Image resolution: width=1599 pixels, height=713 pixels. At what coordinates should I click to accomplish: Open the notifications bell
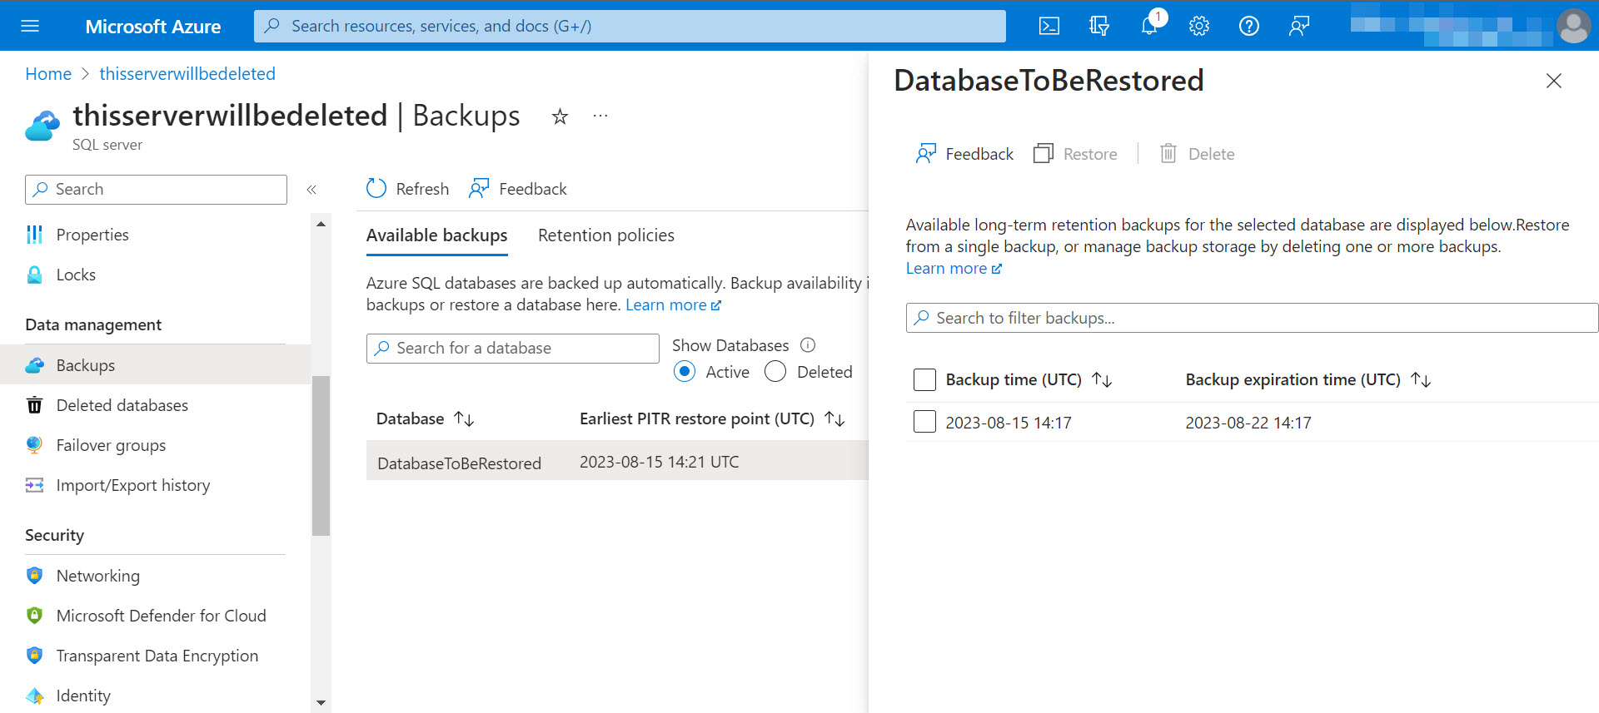pos(1149,26)
